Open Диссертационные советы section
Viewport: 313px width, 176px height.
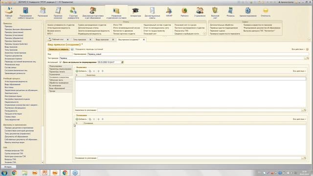(152, 13)
